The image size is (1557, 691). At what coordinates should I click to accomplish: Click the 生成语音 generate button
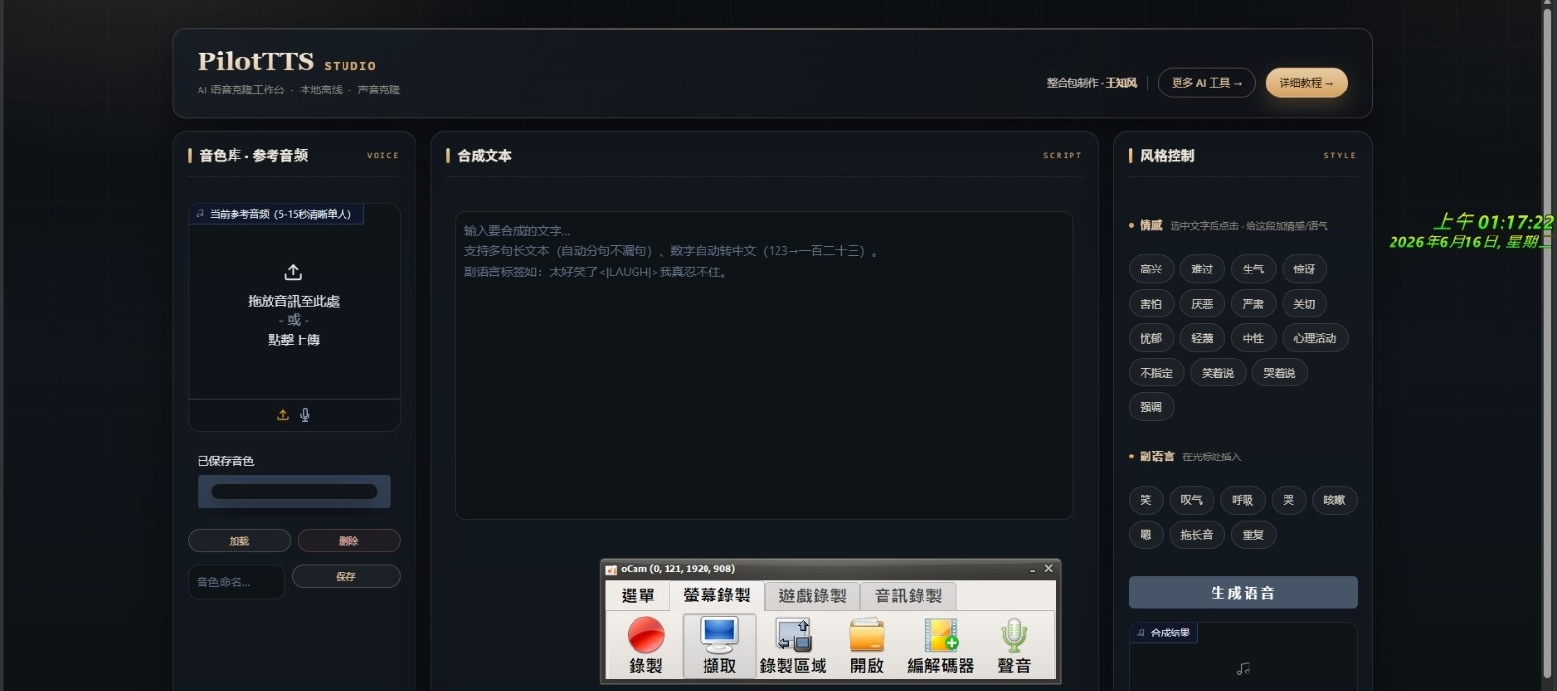click(x=1243, y=593)
